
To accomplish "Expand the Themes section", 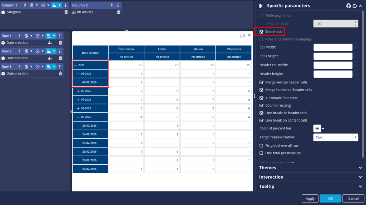I will tap(311, 168).
